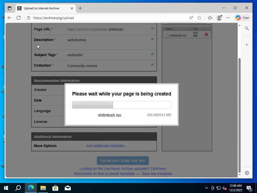The width and height of the screenshot is (257, 193).
Task: Go back using the browser back arrow
Action: (x=10, y=18)
